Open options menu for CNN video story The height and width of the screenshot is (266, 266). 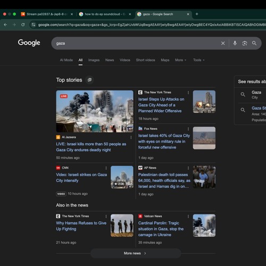click(106, 168)
